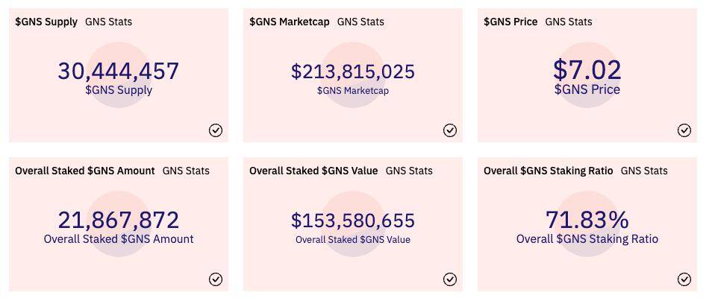
Task: Select the 71.83% staking ratio value
Action: click(587, 220)
